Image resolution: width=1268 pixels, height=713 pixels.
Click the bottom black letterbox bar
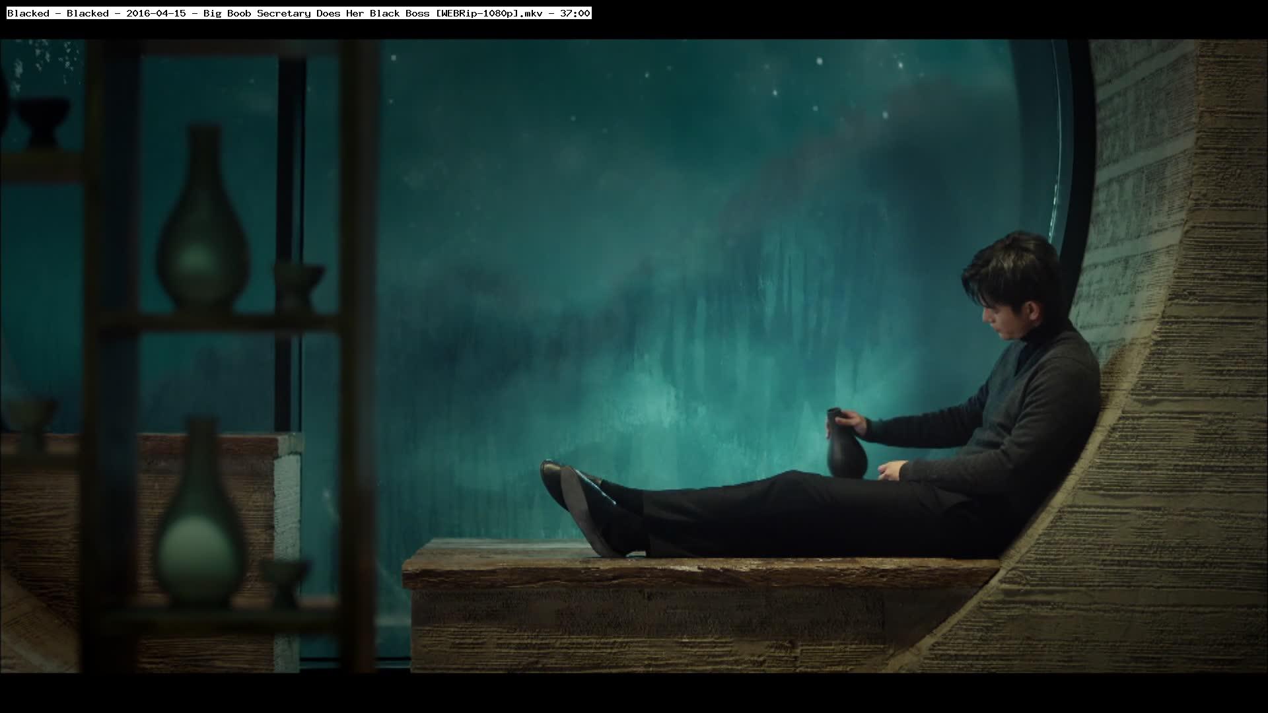point(634,693)
